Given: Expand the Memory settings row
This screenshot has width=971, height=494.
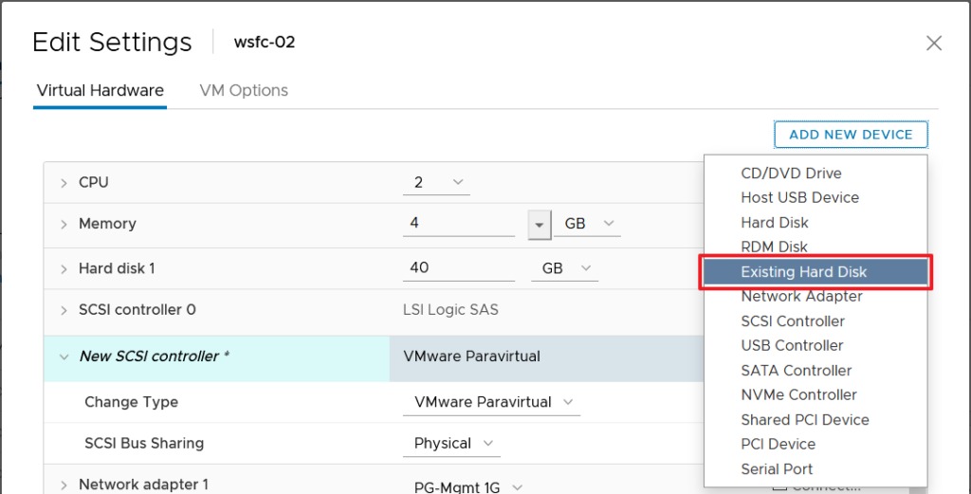Looking at the screenshot, I should [64, 225].
